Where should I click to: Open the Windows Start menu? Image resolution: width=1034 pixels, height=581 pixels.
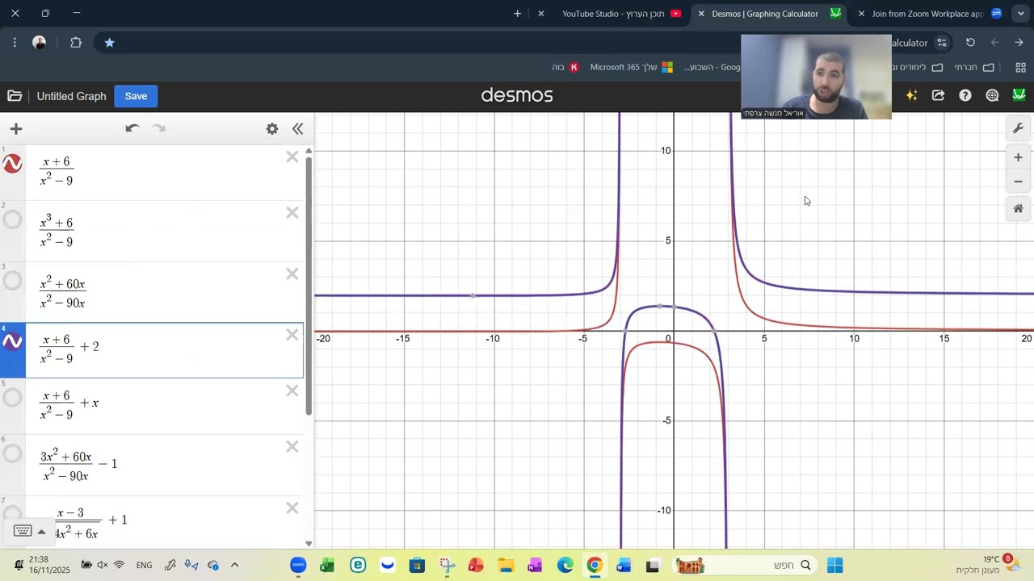click(x=834, y=566)
